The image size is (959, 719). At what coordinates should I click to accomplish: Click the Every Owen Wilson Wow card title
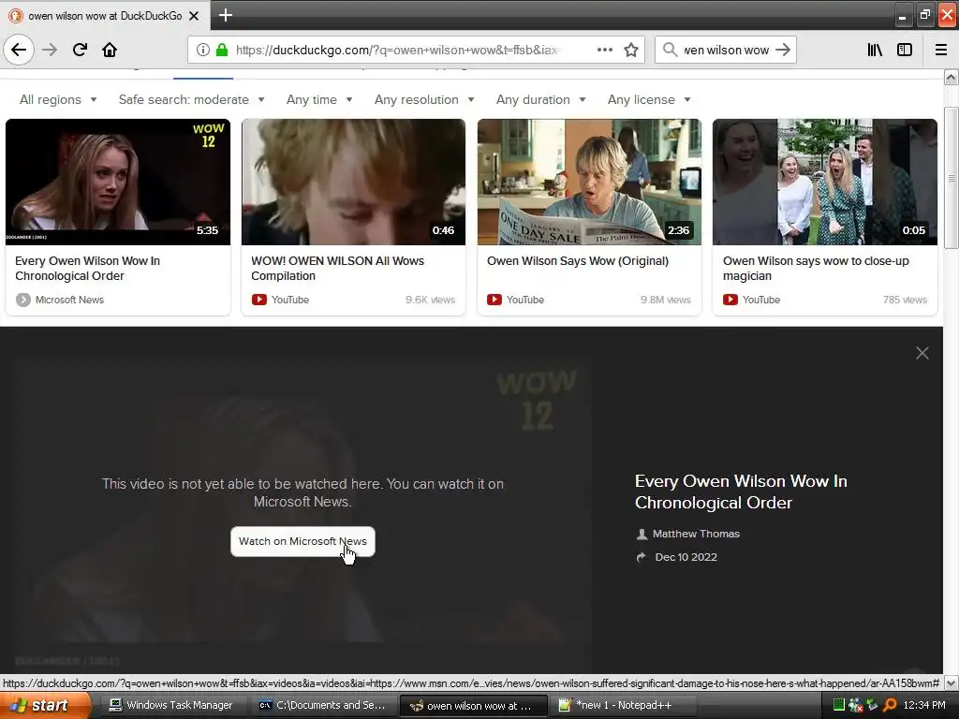[87, 269]
